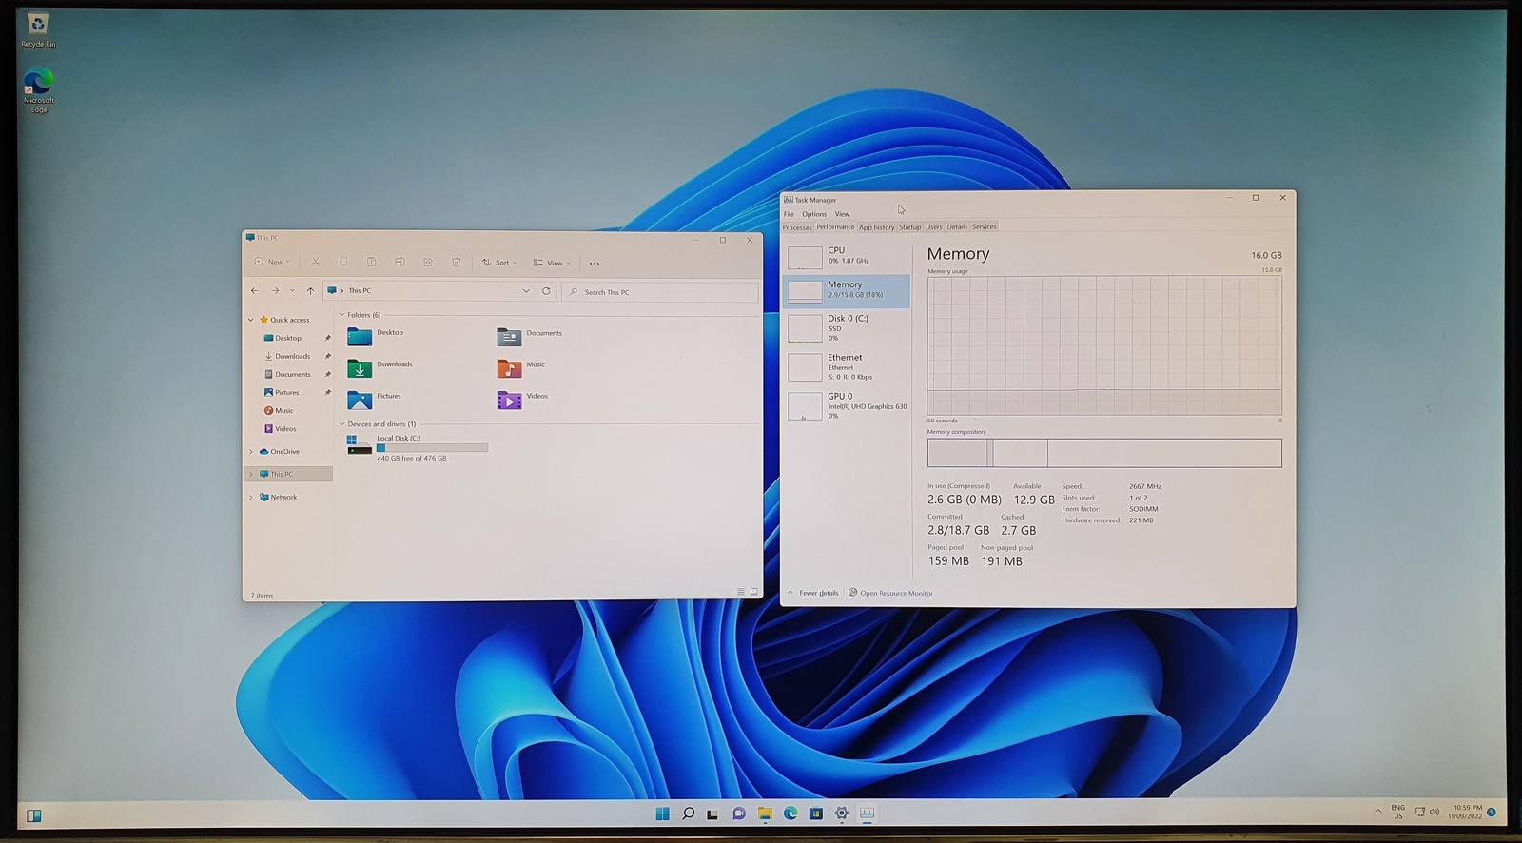Viewport: 1522px width, 843px height.
Task: Expand the Network tree node
Action: (251, 498)
